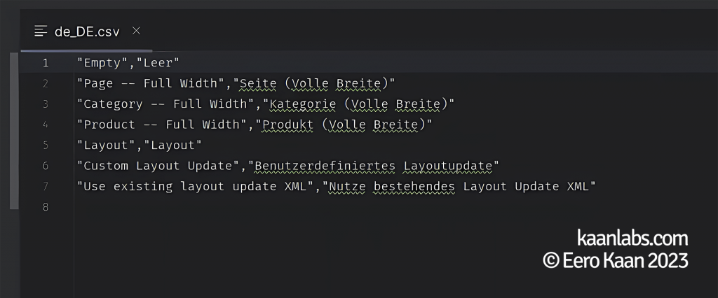Screen dimensions: 718x298
Task: Click the file type icon beside de_DE.csv
Action: (41, 31)
